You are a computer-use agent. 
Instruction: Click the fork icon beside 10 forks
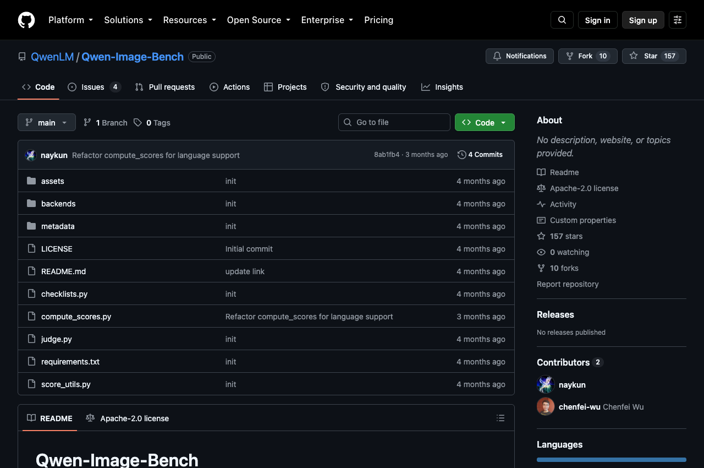click(541, 268)
